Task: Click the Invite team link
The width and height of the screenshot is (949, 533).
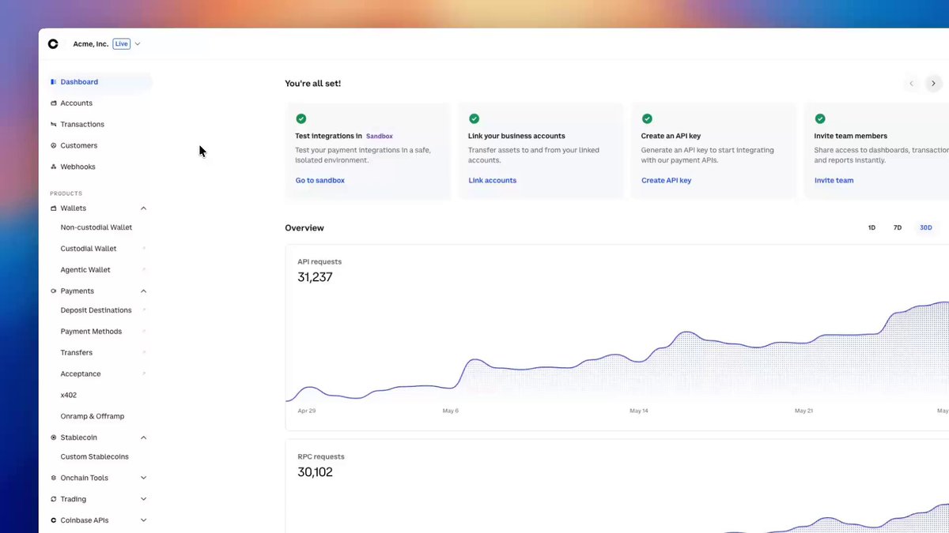Action: point(834,181)
